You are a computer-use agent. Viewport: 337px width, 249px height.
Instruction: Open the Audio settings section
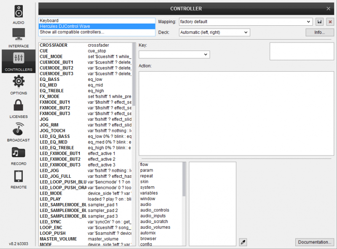pyautogui.click(x=18, y=14)
